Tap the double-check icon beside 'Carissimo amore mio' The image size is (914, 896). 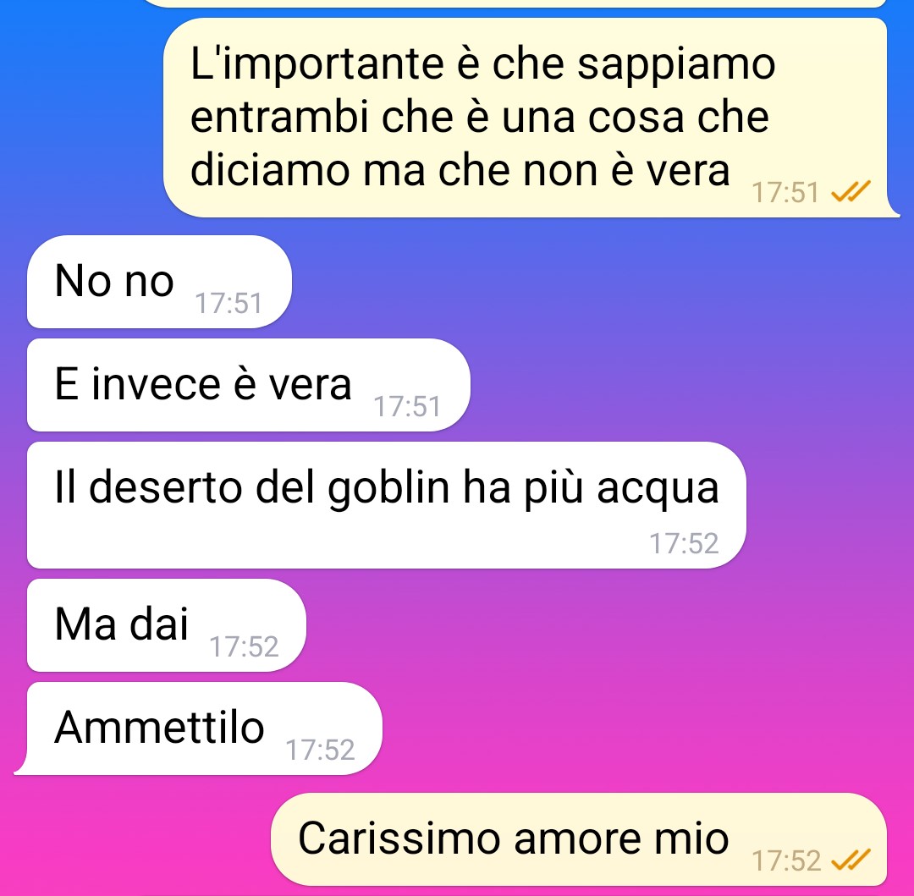pos(851,860)
